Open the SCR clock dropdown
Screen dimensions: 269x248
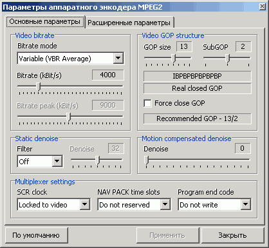(x=53, y=205)
